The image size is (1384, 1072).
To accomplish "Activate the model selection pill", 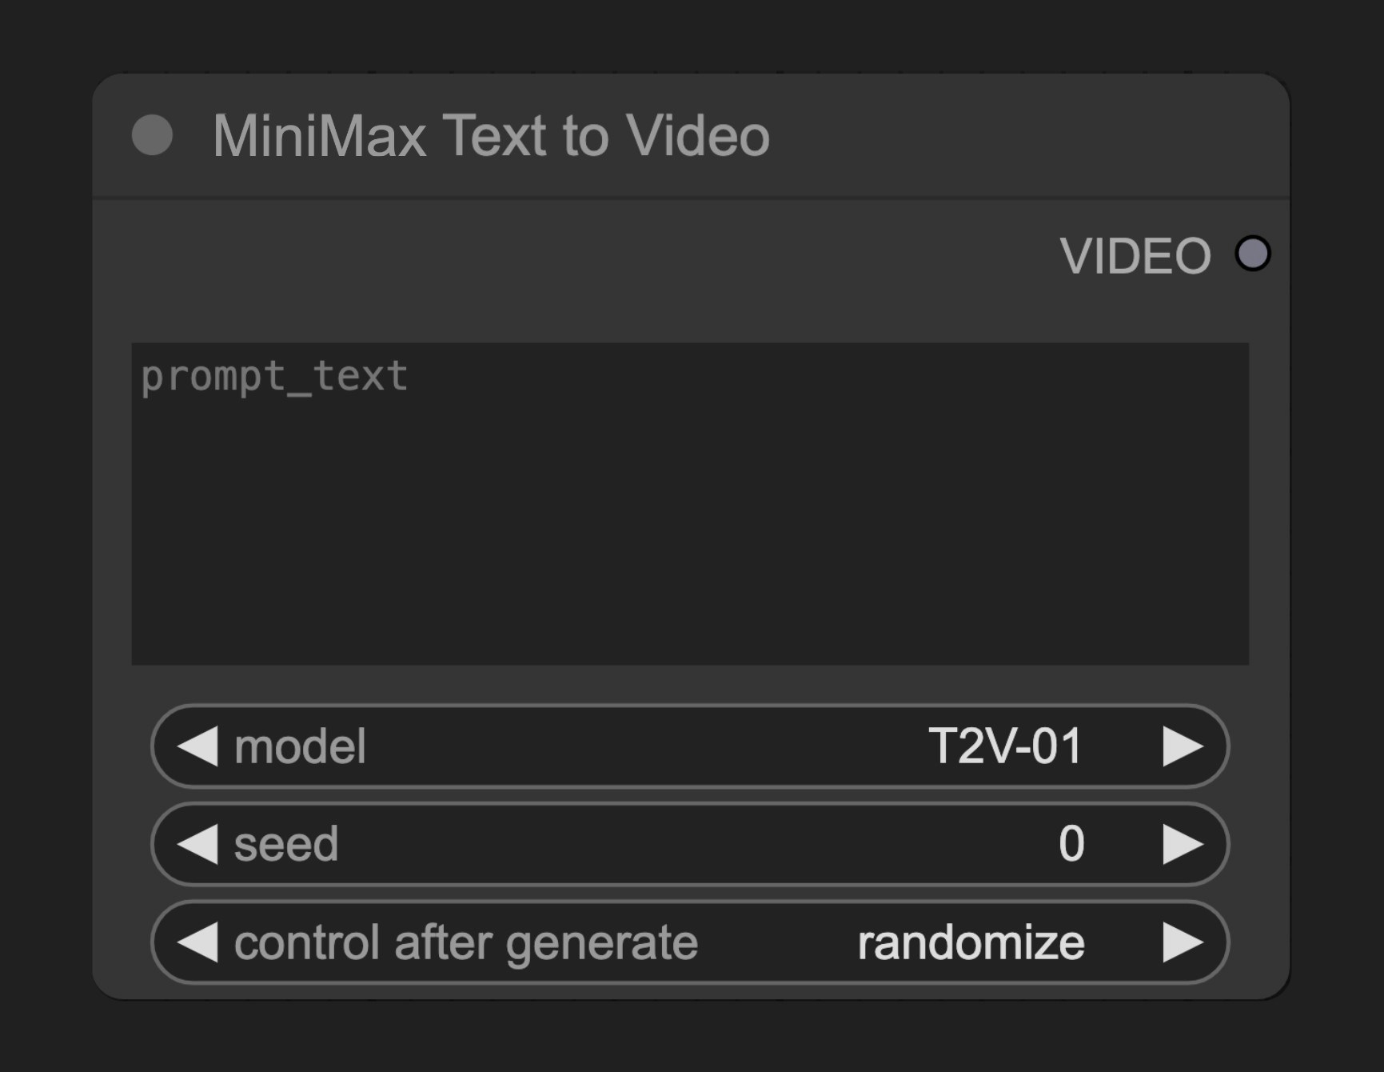I will point(688,746).
